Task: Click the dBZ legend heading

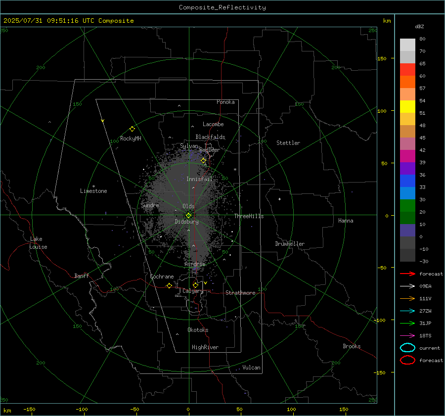Action: click(419, 26)
